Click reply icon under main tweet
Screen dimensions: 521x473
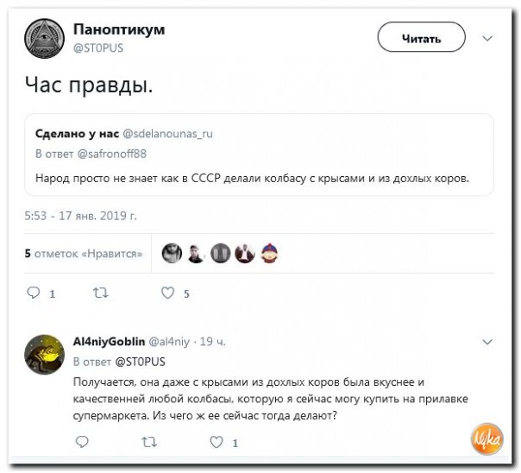34,293
